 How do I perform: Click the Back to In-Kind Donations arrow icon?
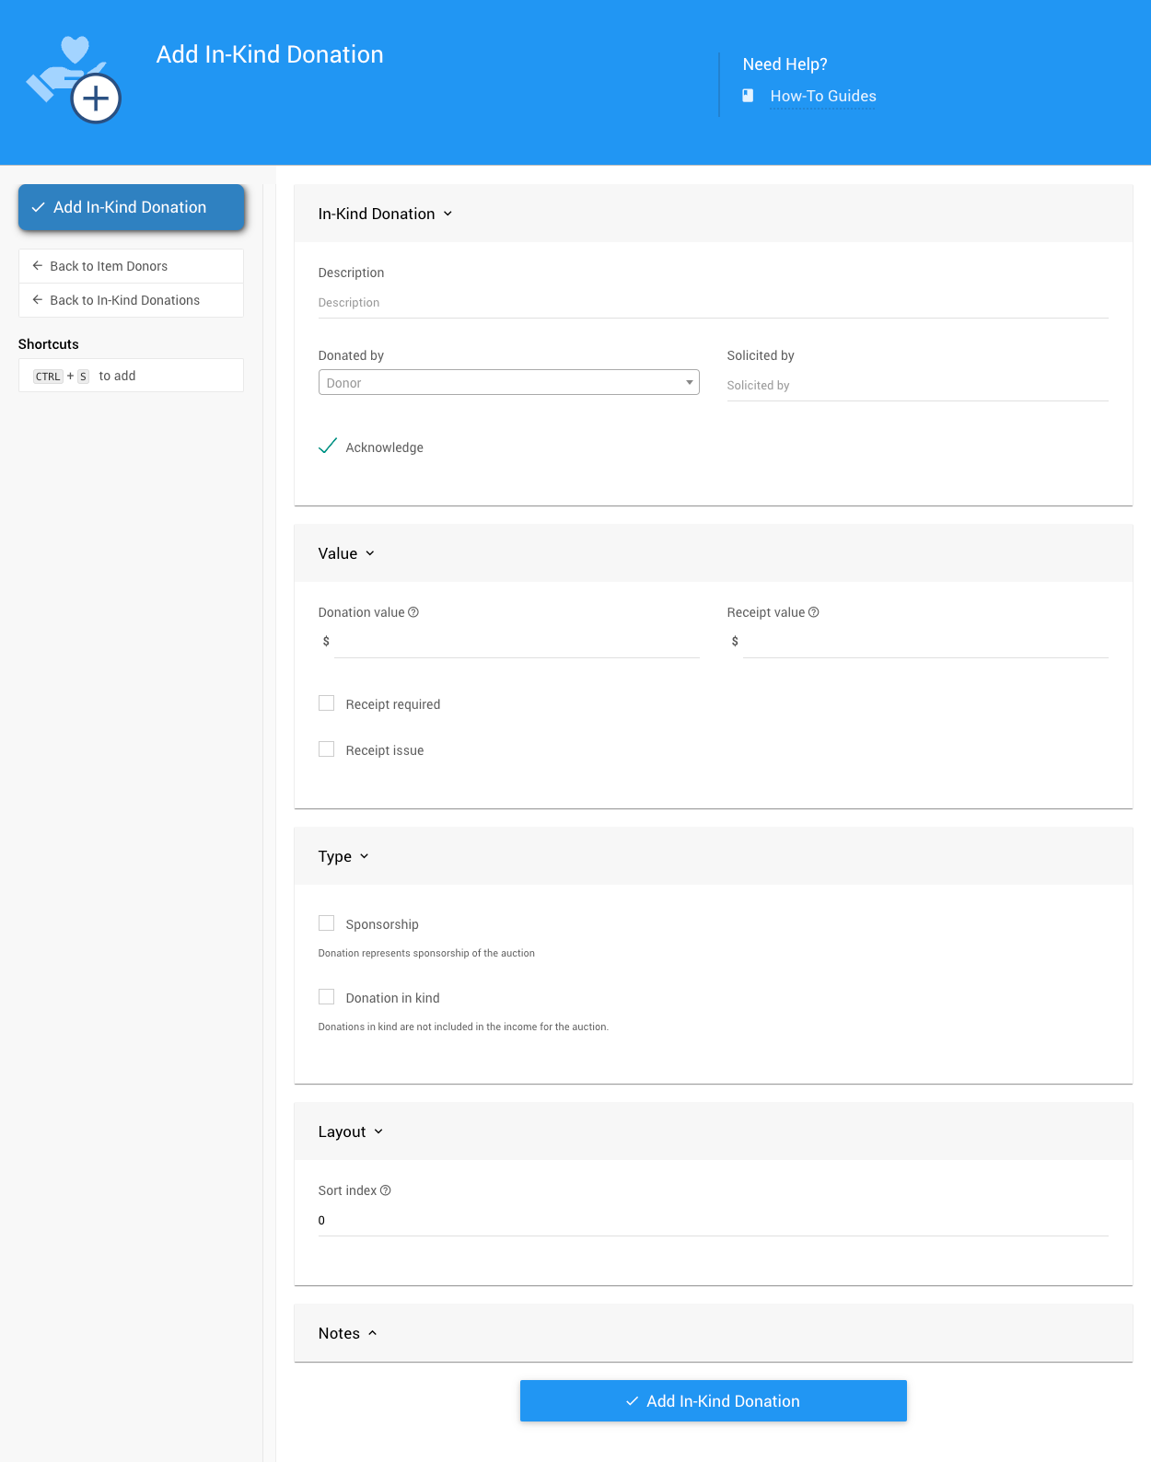pyautogui.click(x=38, y=300)
